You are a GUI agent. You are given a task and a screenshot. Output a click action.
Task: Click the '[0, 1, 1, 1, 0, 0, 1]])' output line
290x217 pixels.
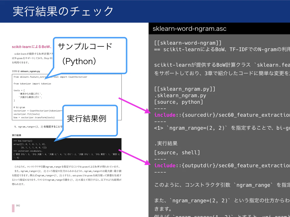[x=34, y=147]
